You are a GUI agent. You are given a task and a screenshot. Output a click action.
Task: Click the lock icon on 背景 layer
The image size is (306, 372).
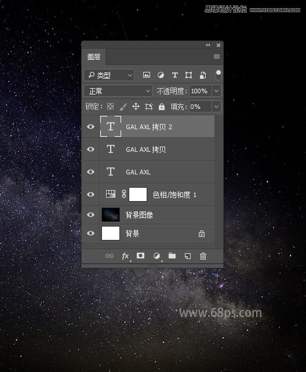click(x=202, y=234)
